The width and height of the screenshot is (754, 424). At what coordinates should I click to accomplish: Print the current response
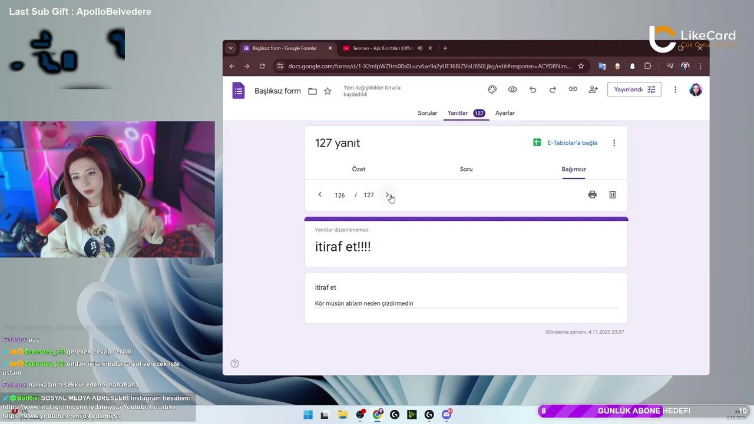(x=592, y=194)
